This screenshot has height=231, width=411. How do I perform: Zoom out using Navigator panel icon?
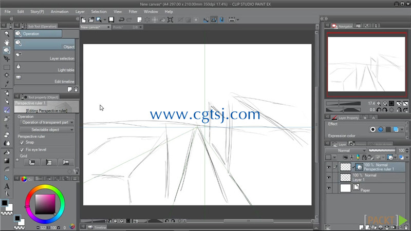(379, 104)
